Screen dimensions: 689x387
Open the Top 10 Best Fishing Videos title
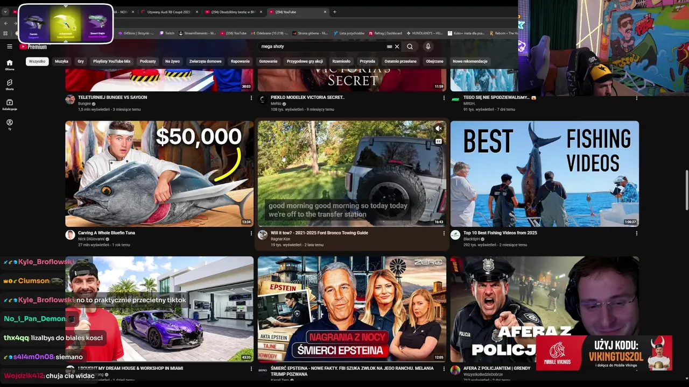pyautogui.click(x=501, y=233)
